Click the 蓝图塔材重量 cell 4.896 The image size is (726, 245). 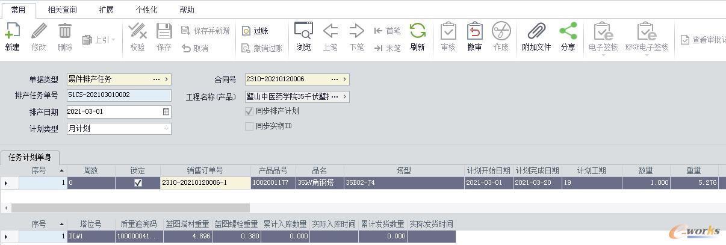[x=188, y=237]
